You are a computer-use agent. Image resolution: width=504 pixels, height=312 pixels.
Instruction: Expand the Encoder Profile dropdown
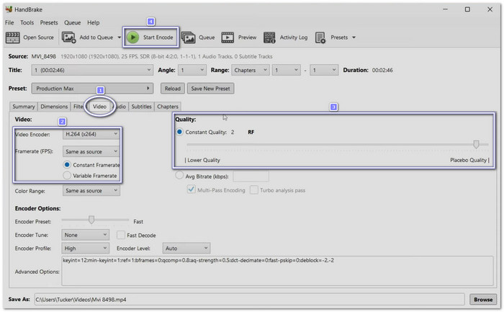point(84,248)
